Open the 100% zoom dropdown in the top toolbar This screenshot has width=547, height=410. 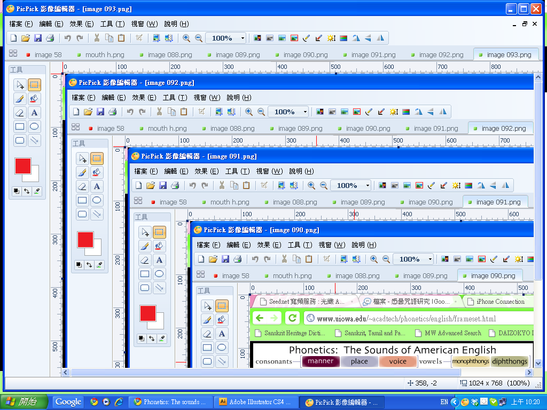tap(243, 38)
